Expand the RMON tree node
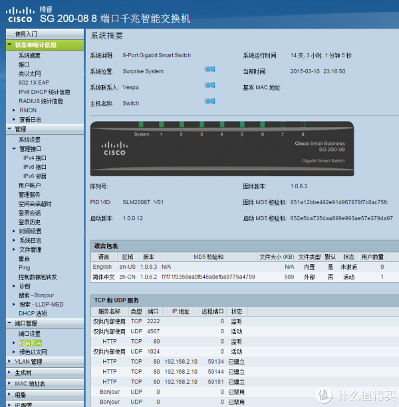The width and height of the screenshot is (399, 407). pos(14,110)
